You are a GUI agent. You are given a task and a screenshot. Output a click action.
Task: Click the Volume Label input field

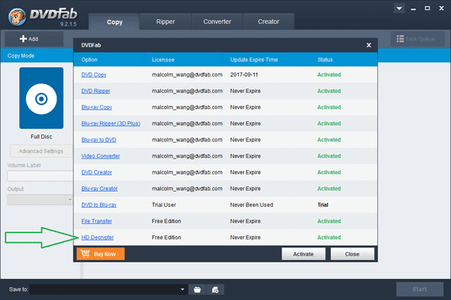click(41, 176)
